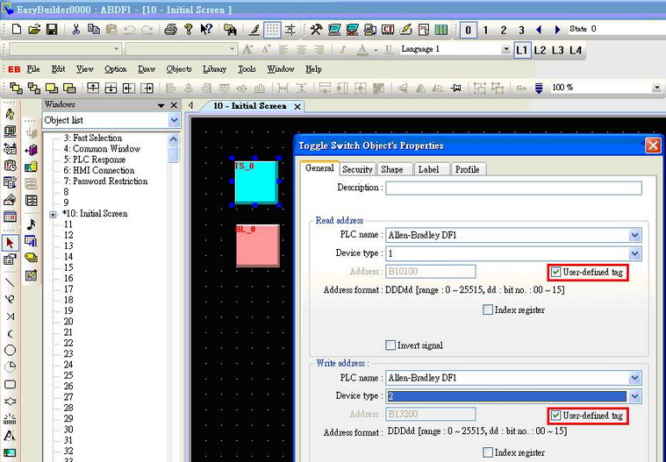Screen dimensions: 666x462
Task: Select the 10 - Initial Screen tab
Action: (x=250, y=105)
